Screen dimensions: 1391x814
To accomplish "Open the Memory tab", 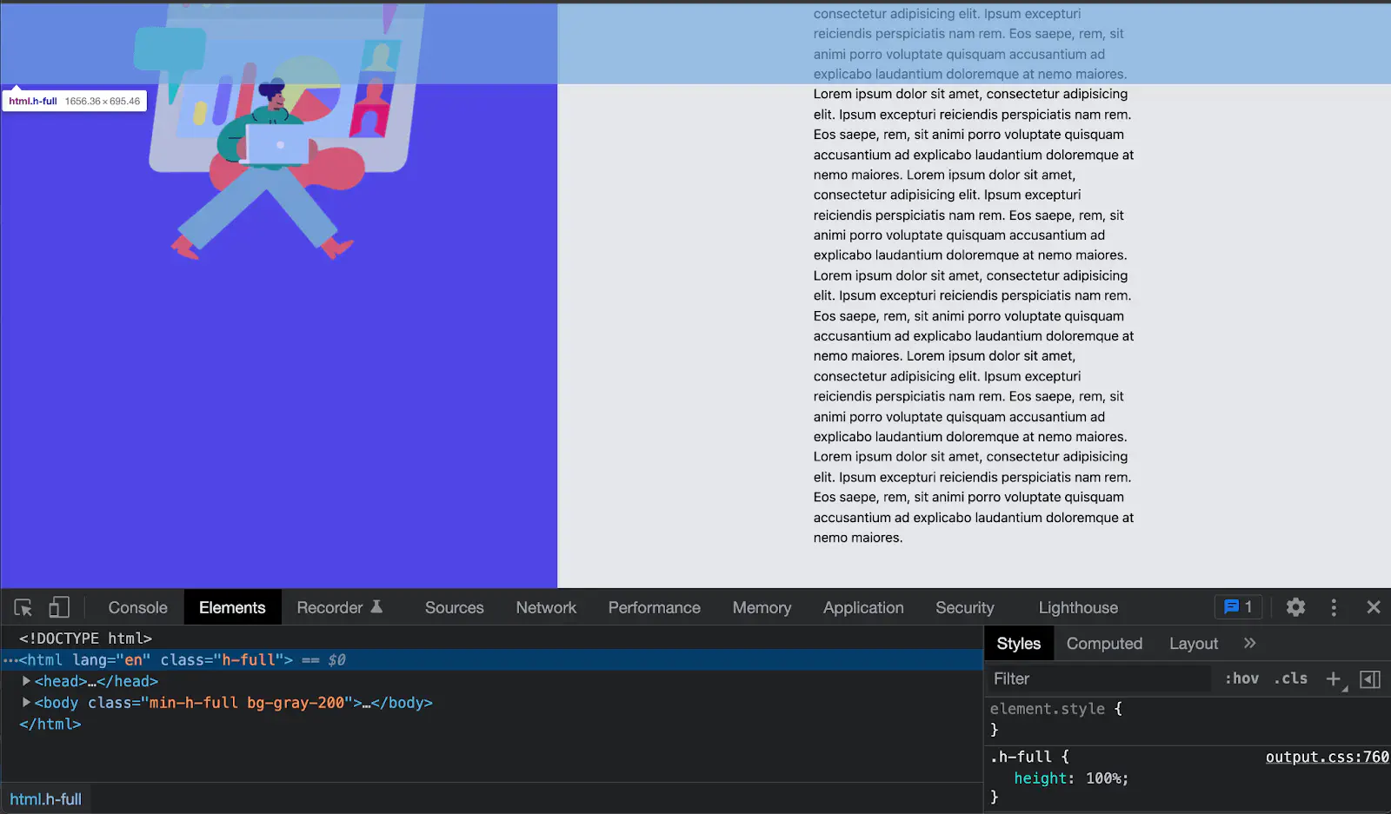I will [762, 607].
